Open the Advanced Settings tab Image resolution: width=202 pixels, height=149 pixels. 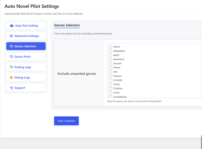pos(26,36)
